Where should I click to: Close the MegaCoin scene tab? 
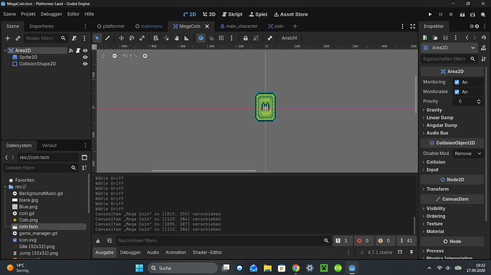(x=207, y=26)
